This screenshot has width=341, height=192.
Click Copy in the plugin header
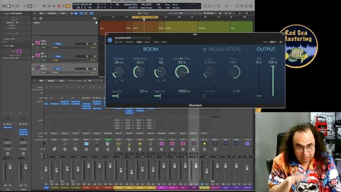click(139, 42)
